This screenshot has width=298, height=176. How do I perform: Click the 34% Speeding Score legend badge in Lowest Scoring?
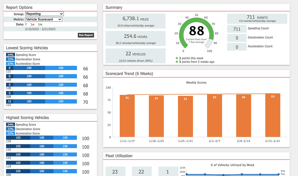click(10, 55)
